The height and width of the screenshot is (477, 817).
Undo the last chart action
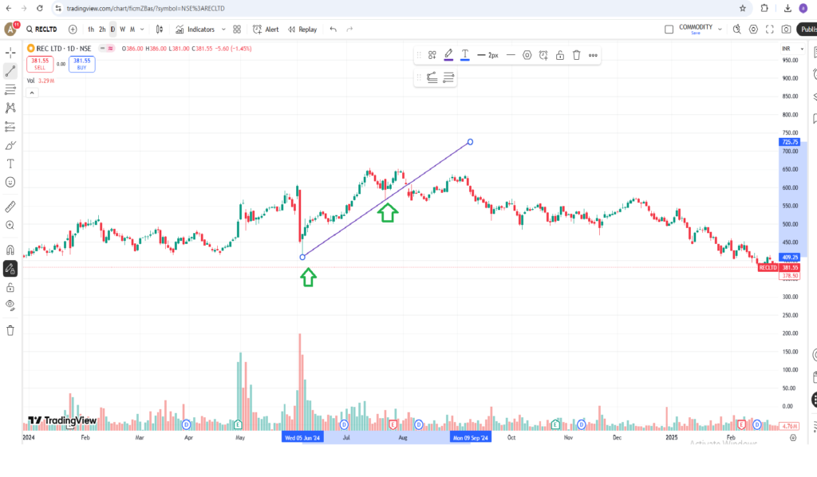[x=333, y=30]
